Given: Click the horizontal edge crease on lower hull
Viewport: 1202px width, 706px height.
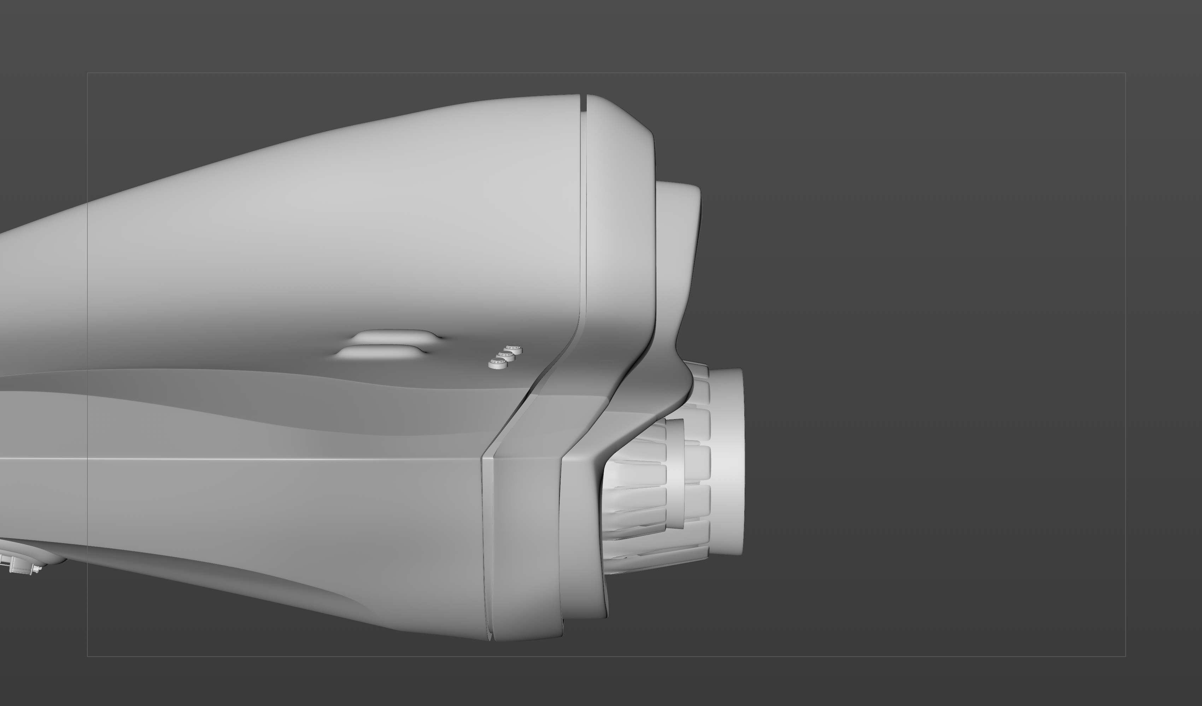Looking at the screenshot, I should (x=286, y=459).
